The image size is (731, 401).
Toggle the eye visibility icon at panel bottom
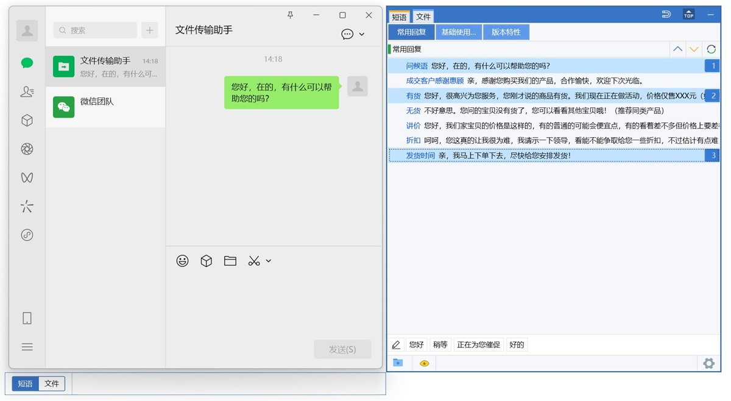click(425, 363)
